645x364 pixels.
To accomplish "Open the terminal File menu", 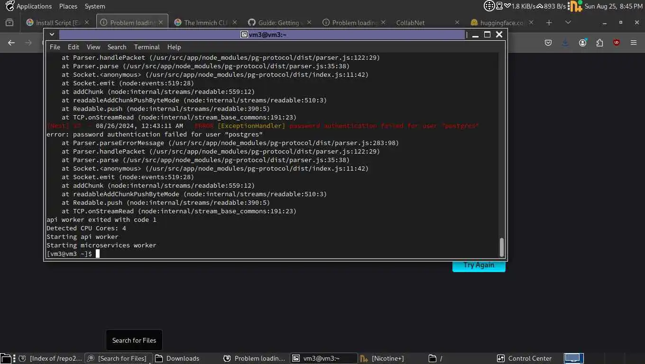I will [x=55, y=47].
